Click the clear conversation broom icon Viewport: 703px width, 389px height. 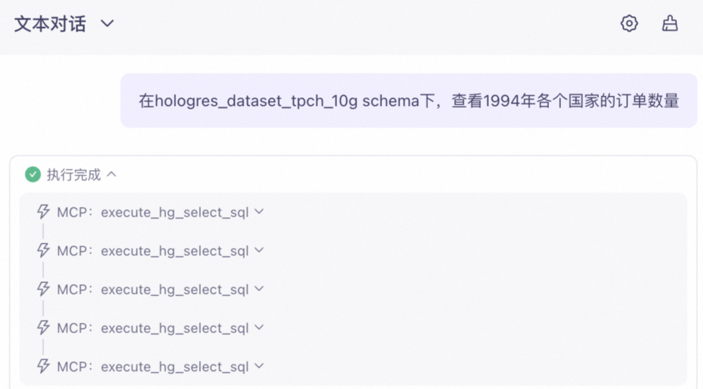(x=670, y=23)
